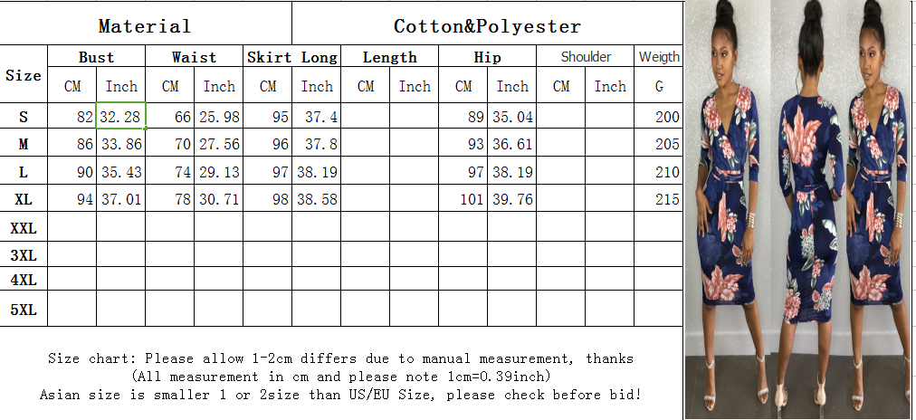This screenshot has width=916, height=420.
Task: Click the Skirt Long header cell
Action: click(x=291, y=57)
